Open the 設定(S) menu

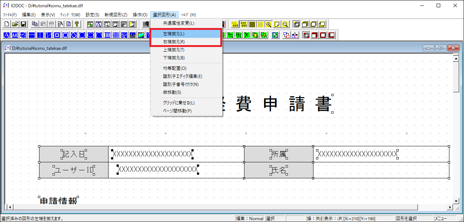click(92, 15)
